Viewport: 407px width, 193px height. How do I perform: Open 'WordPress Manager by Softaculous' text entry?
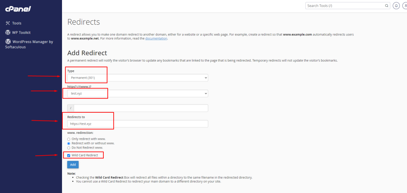point(32,42)
